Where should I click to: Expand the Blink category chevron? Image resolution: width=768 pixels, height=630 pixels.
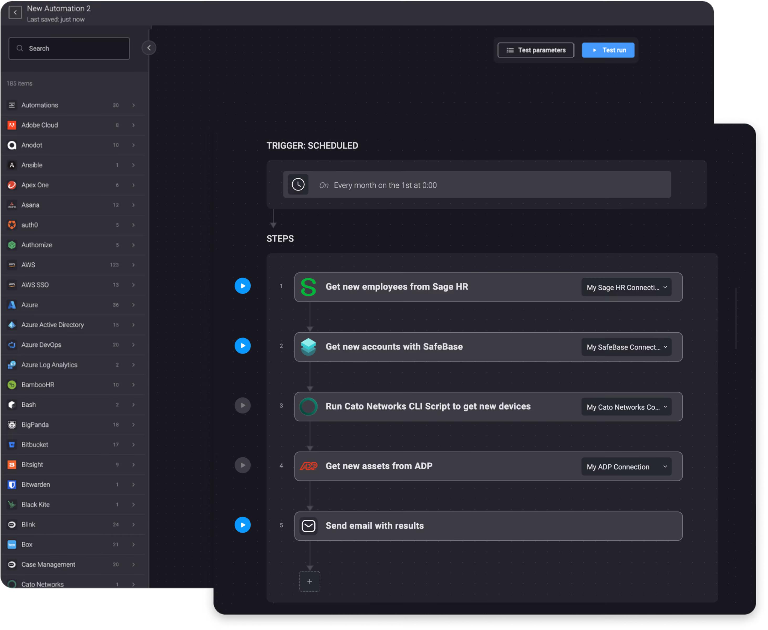(134, 525)
